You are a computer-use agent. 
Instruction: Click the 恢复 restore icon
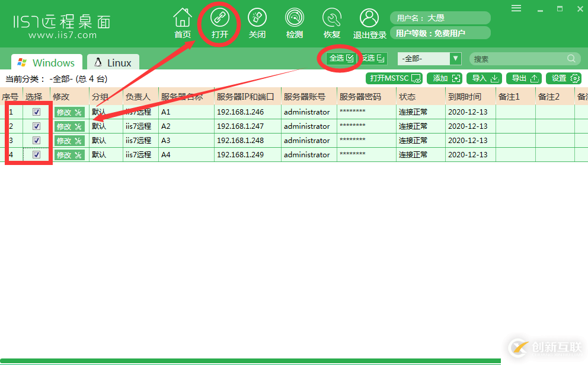tap(332, 23)
